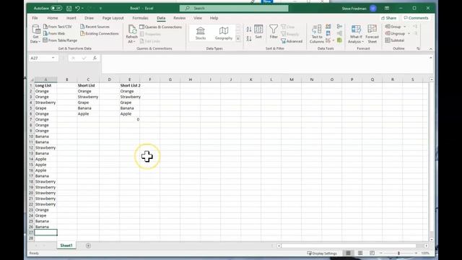Image resolution: width=462 pixels, height=260 pixels.
Task: Convert selection to Stocks data type
Action: coord(201,33)
